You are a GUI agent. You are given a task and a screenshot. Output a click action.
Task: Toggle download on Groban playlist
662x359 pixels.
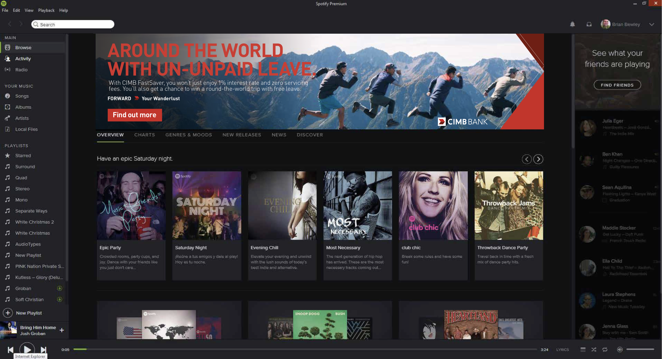(60, 288)
